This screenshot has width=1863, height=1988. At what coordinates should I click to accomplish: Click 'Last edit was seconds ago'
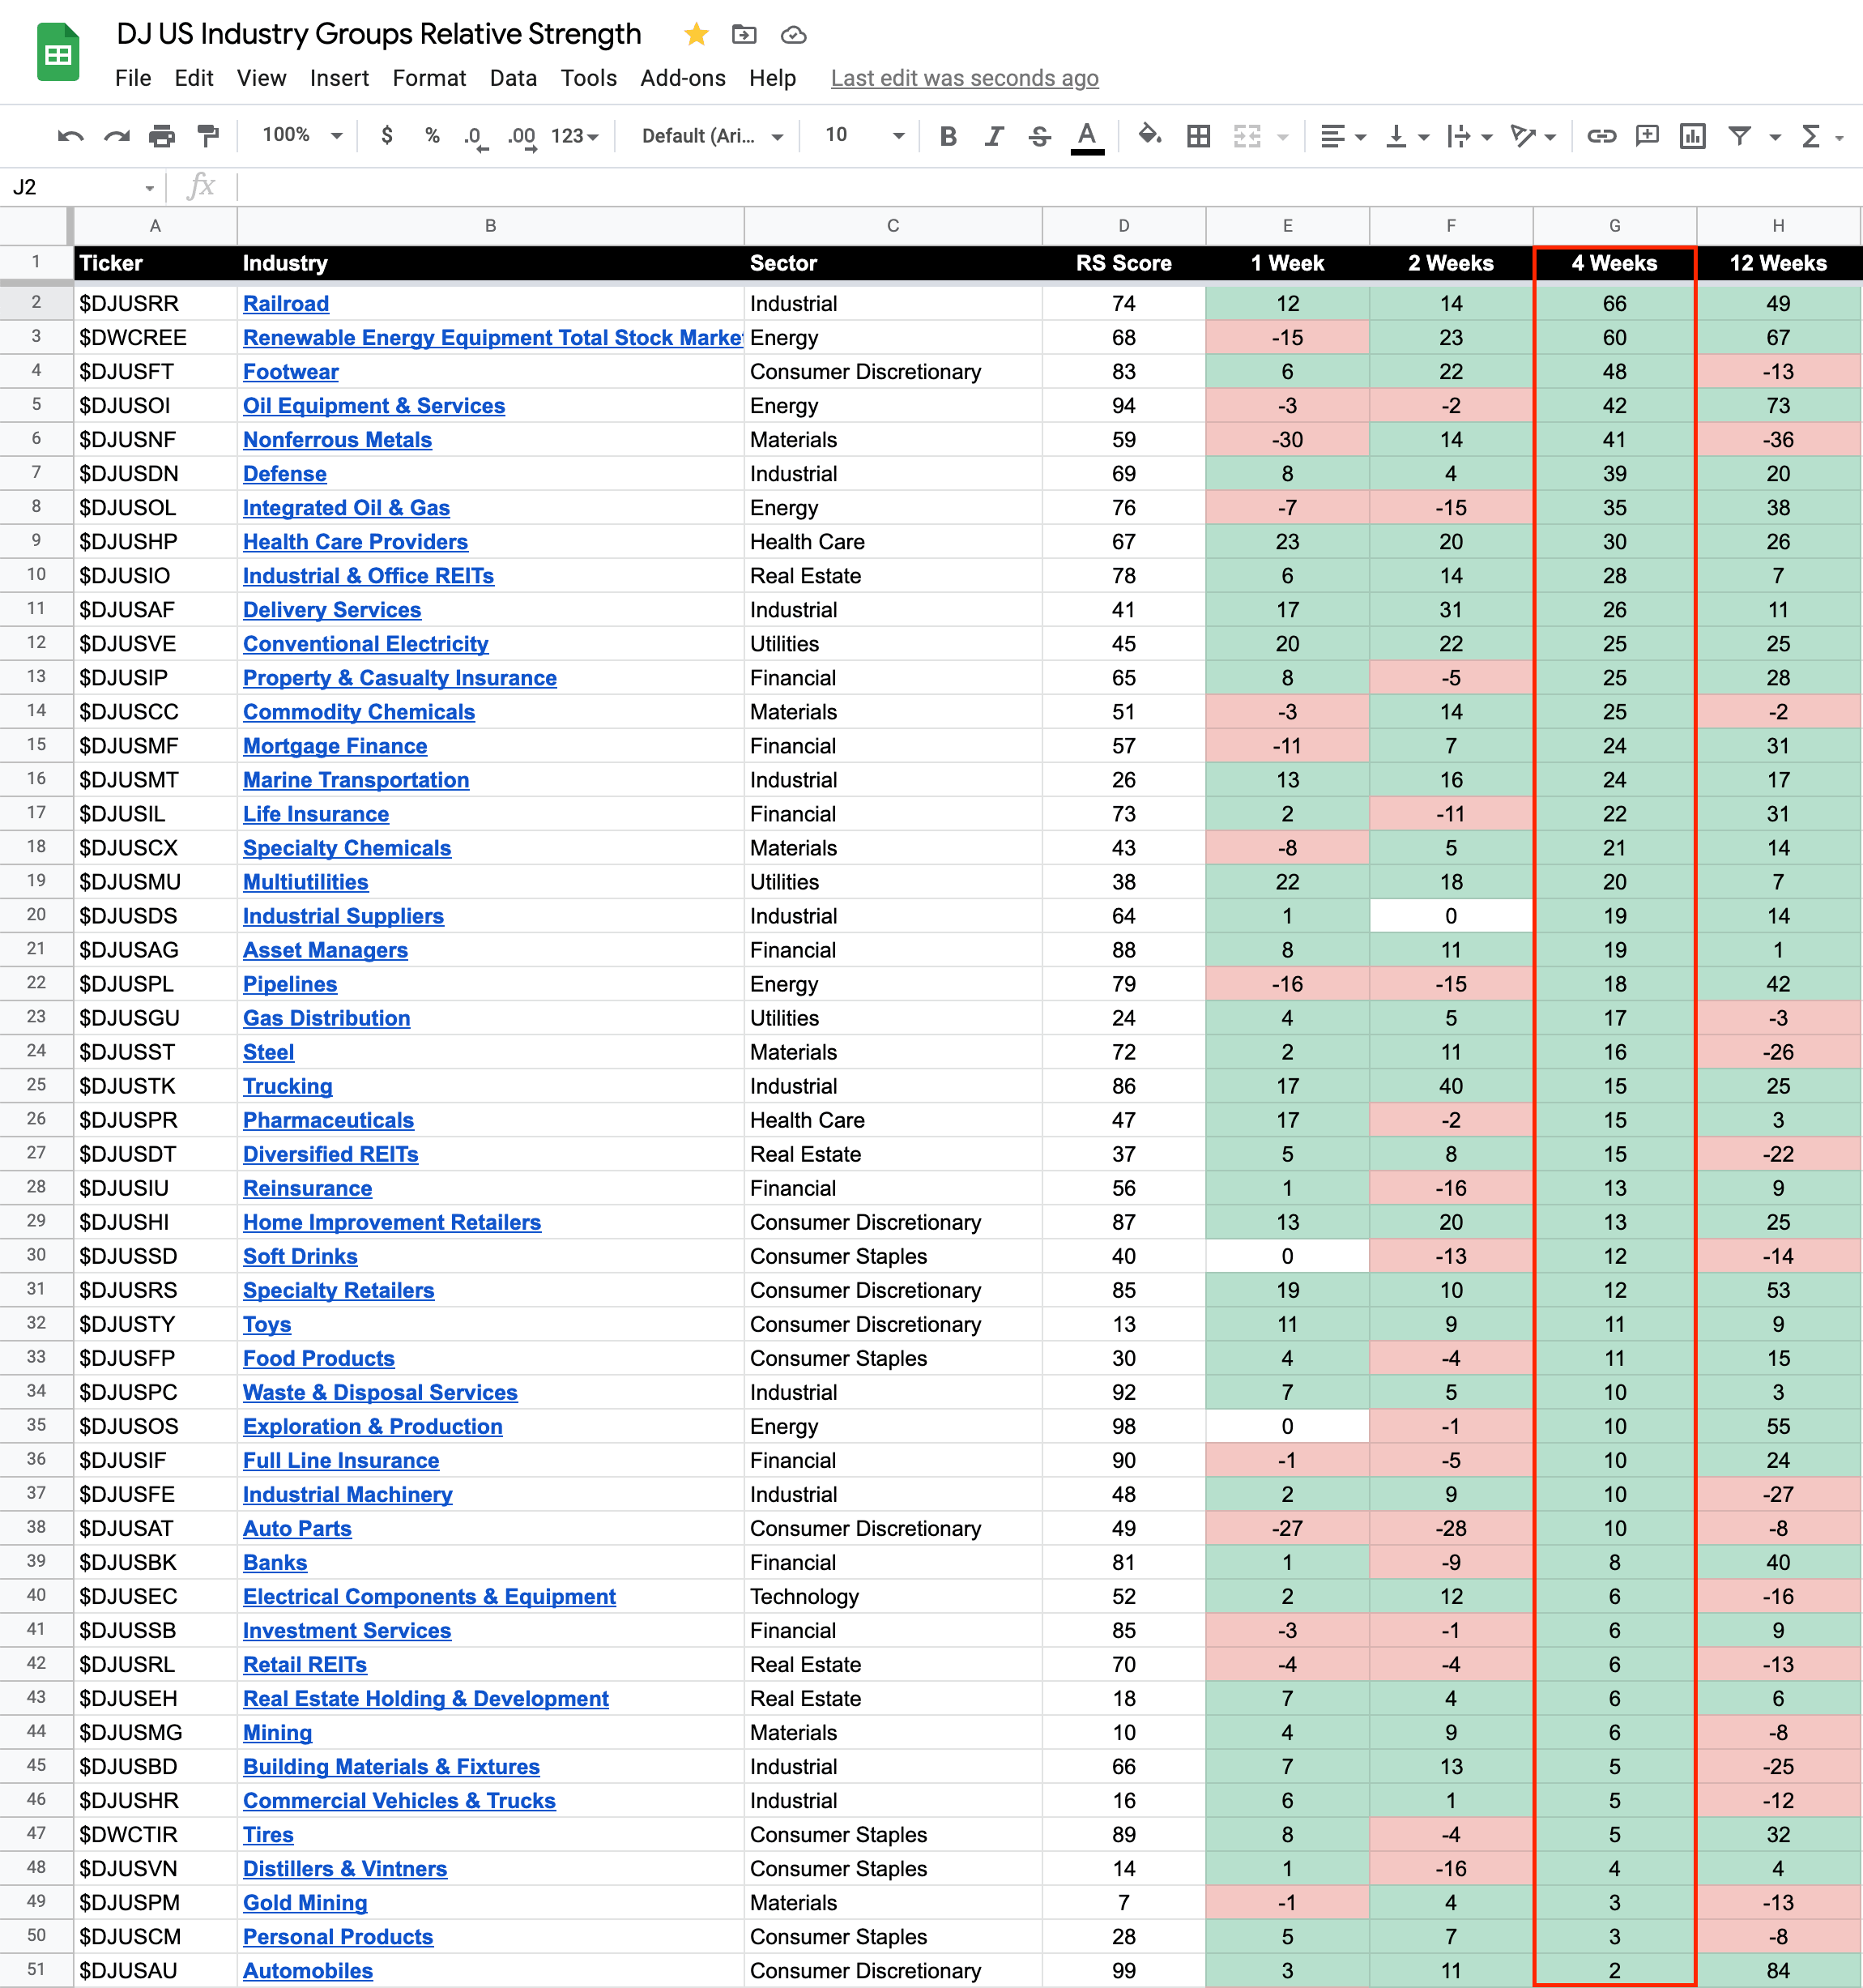pyautogui.click(x=964, y=78)
